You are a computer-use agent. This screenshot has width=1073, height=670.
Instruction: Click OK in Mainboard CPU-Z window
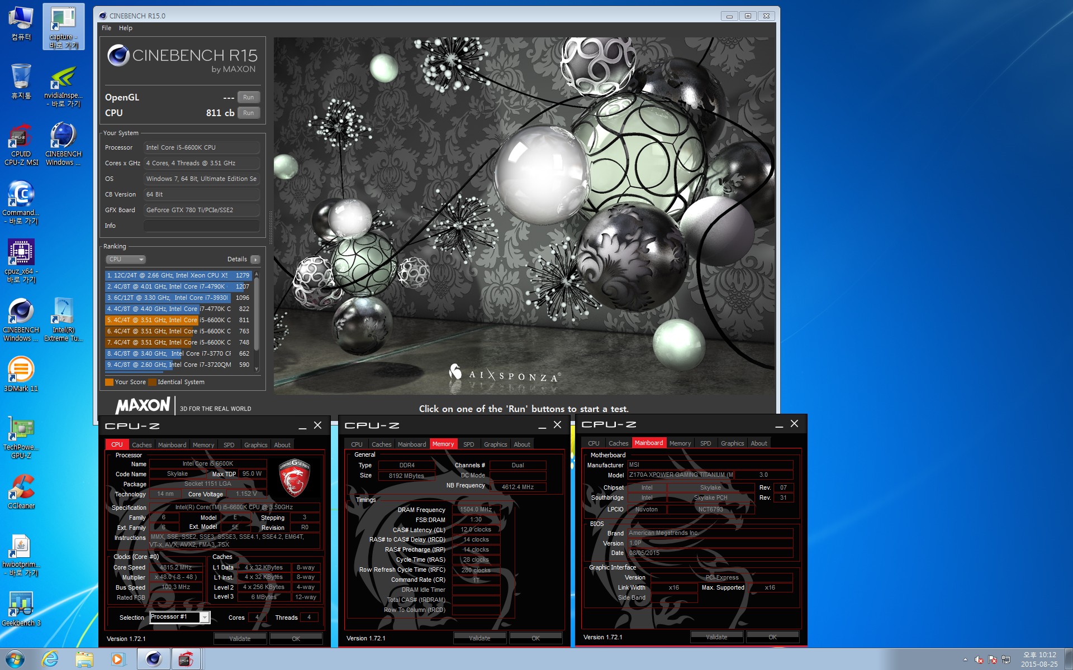772,637
